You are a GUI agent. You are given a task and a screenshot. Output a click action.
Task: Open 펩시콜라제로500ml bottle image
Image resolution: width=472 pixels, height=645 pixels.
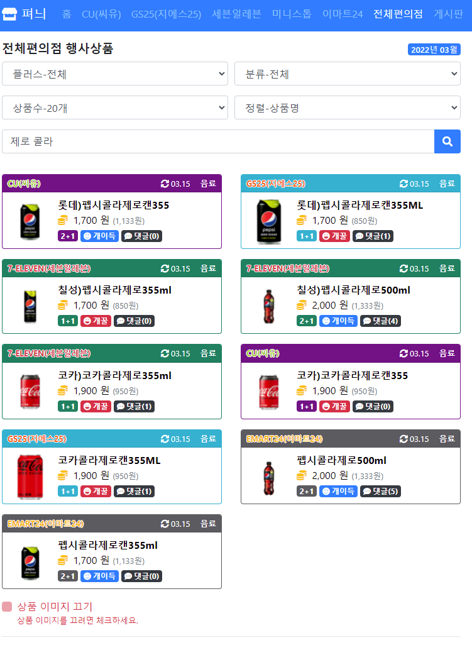click(269, 478)
